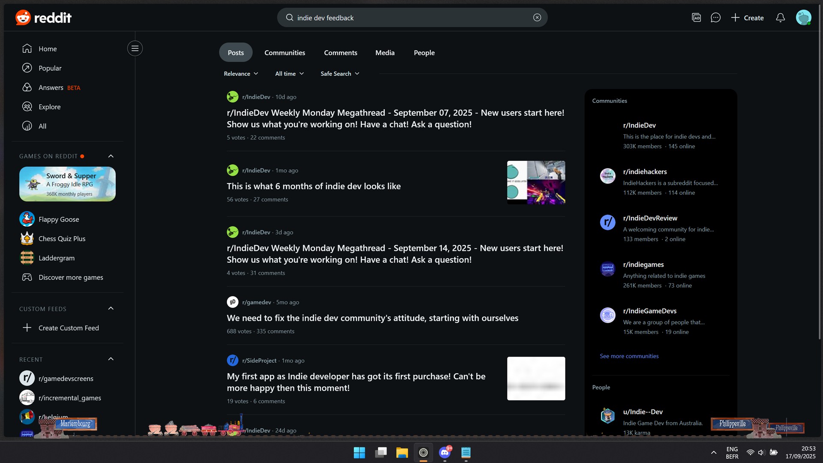Click See more communities link
Viewport: 823px width, 463px height.
tap(629, 356)
